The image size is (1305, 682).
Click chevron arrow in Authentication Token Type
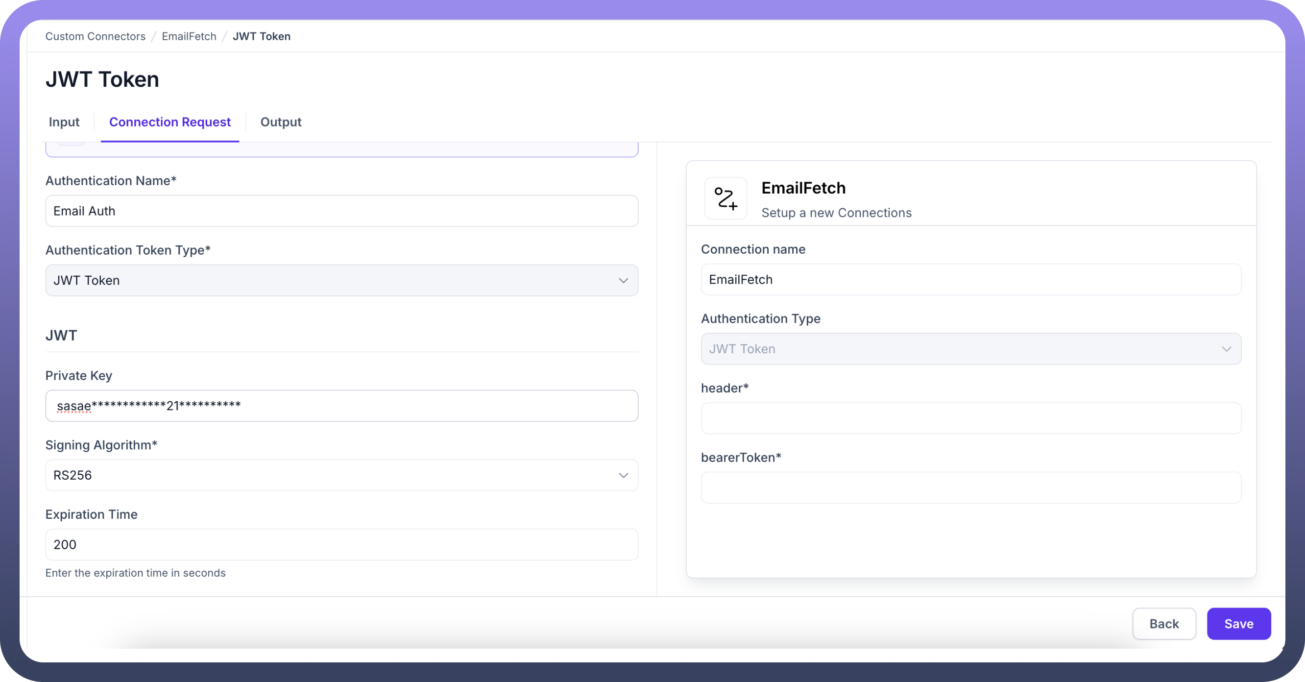click(x=623, y=281)
